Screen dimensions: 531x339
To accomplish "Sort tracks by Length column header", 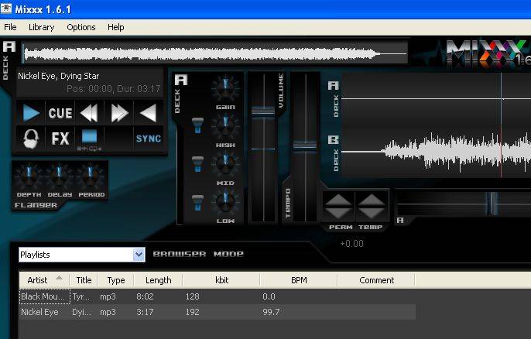I will coord(158,280).
